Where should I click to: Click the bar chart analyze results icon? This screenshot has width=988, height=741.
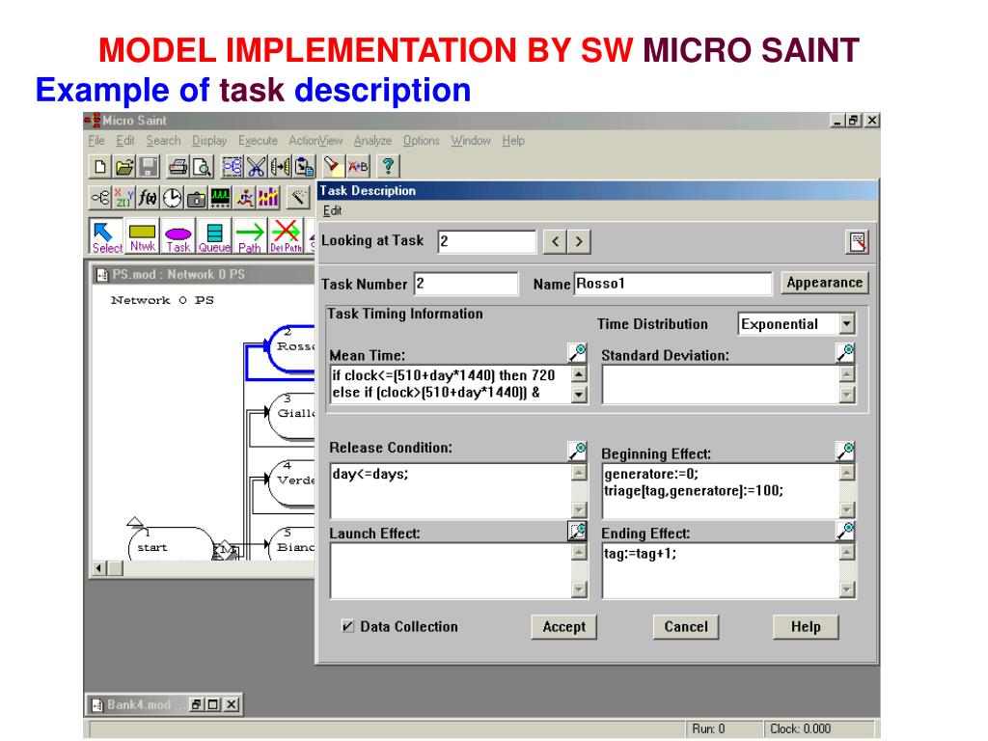click(268, 198)
